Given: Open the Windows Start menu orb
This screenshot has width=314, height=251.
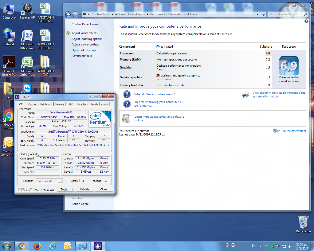Looking at the screenshot, I should 6,246.
